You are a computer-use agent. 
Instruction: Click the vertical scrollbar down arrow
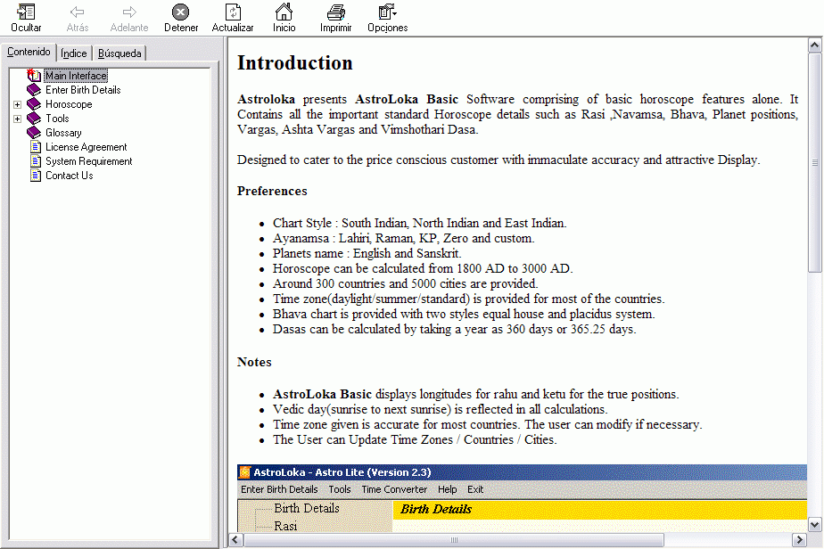(815, 524)
